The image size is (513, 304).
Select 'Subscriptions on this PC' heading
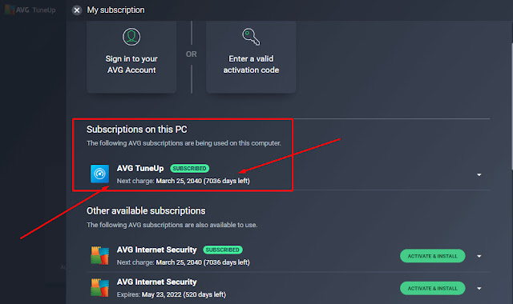coord(137,130)
